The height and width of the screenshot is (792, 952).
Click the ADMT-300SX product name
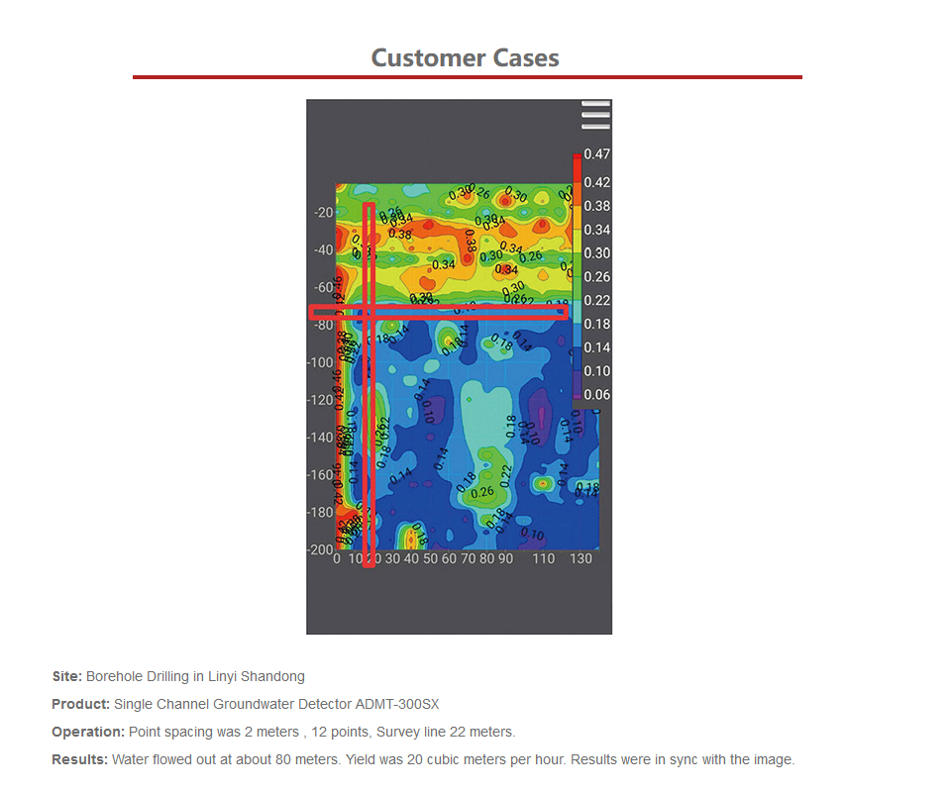point(396,705)
